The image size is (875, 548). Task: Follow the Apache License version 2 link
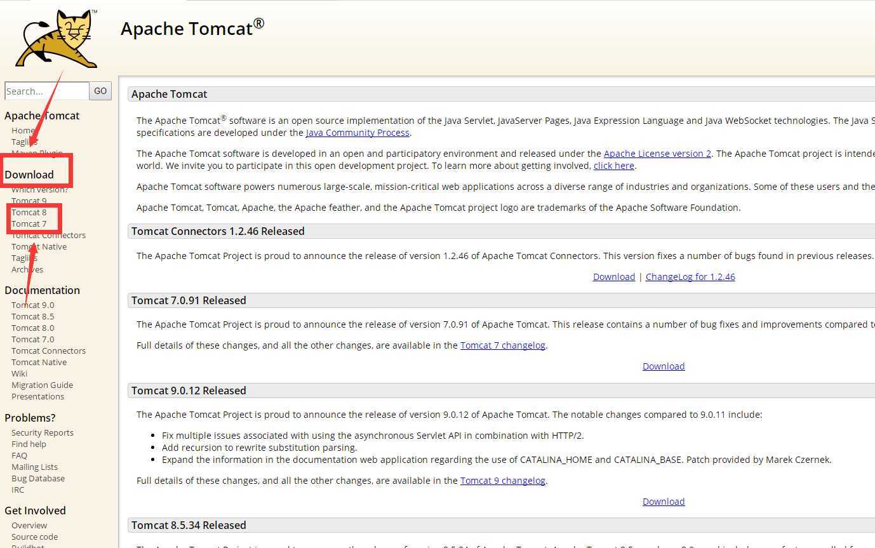(x=657, y=154)
